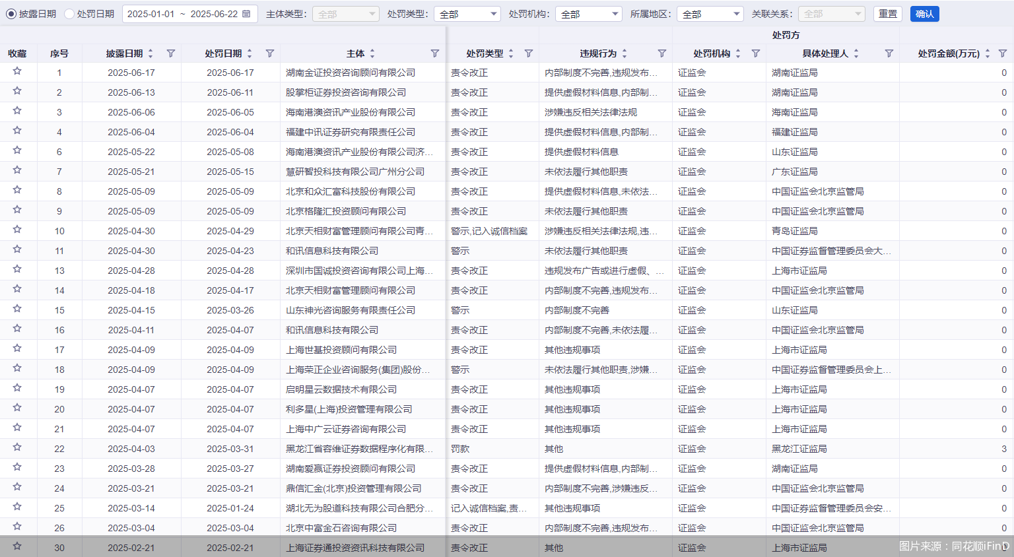Click filter icon in 披露日期 column header

[171, 53]
